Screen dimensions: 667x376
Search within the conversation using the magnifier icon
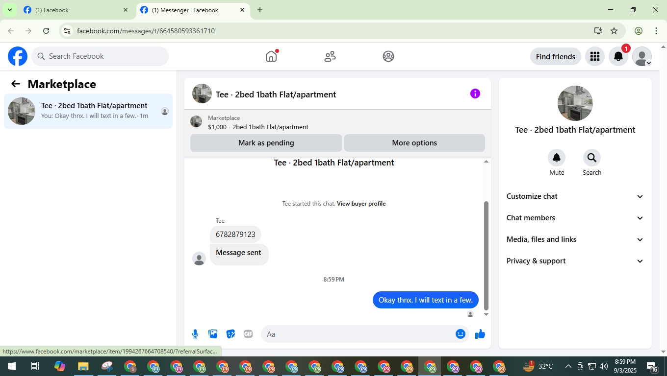point(592,158)
